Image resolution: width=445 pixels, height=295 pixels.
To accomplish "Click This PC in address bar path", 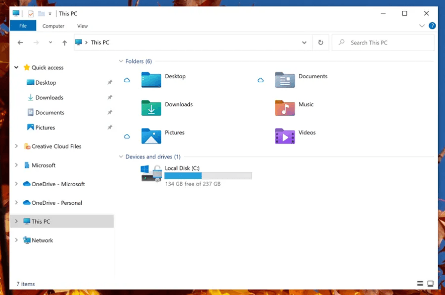I will [x=100, y=42].
